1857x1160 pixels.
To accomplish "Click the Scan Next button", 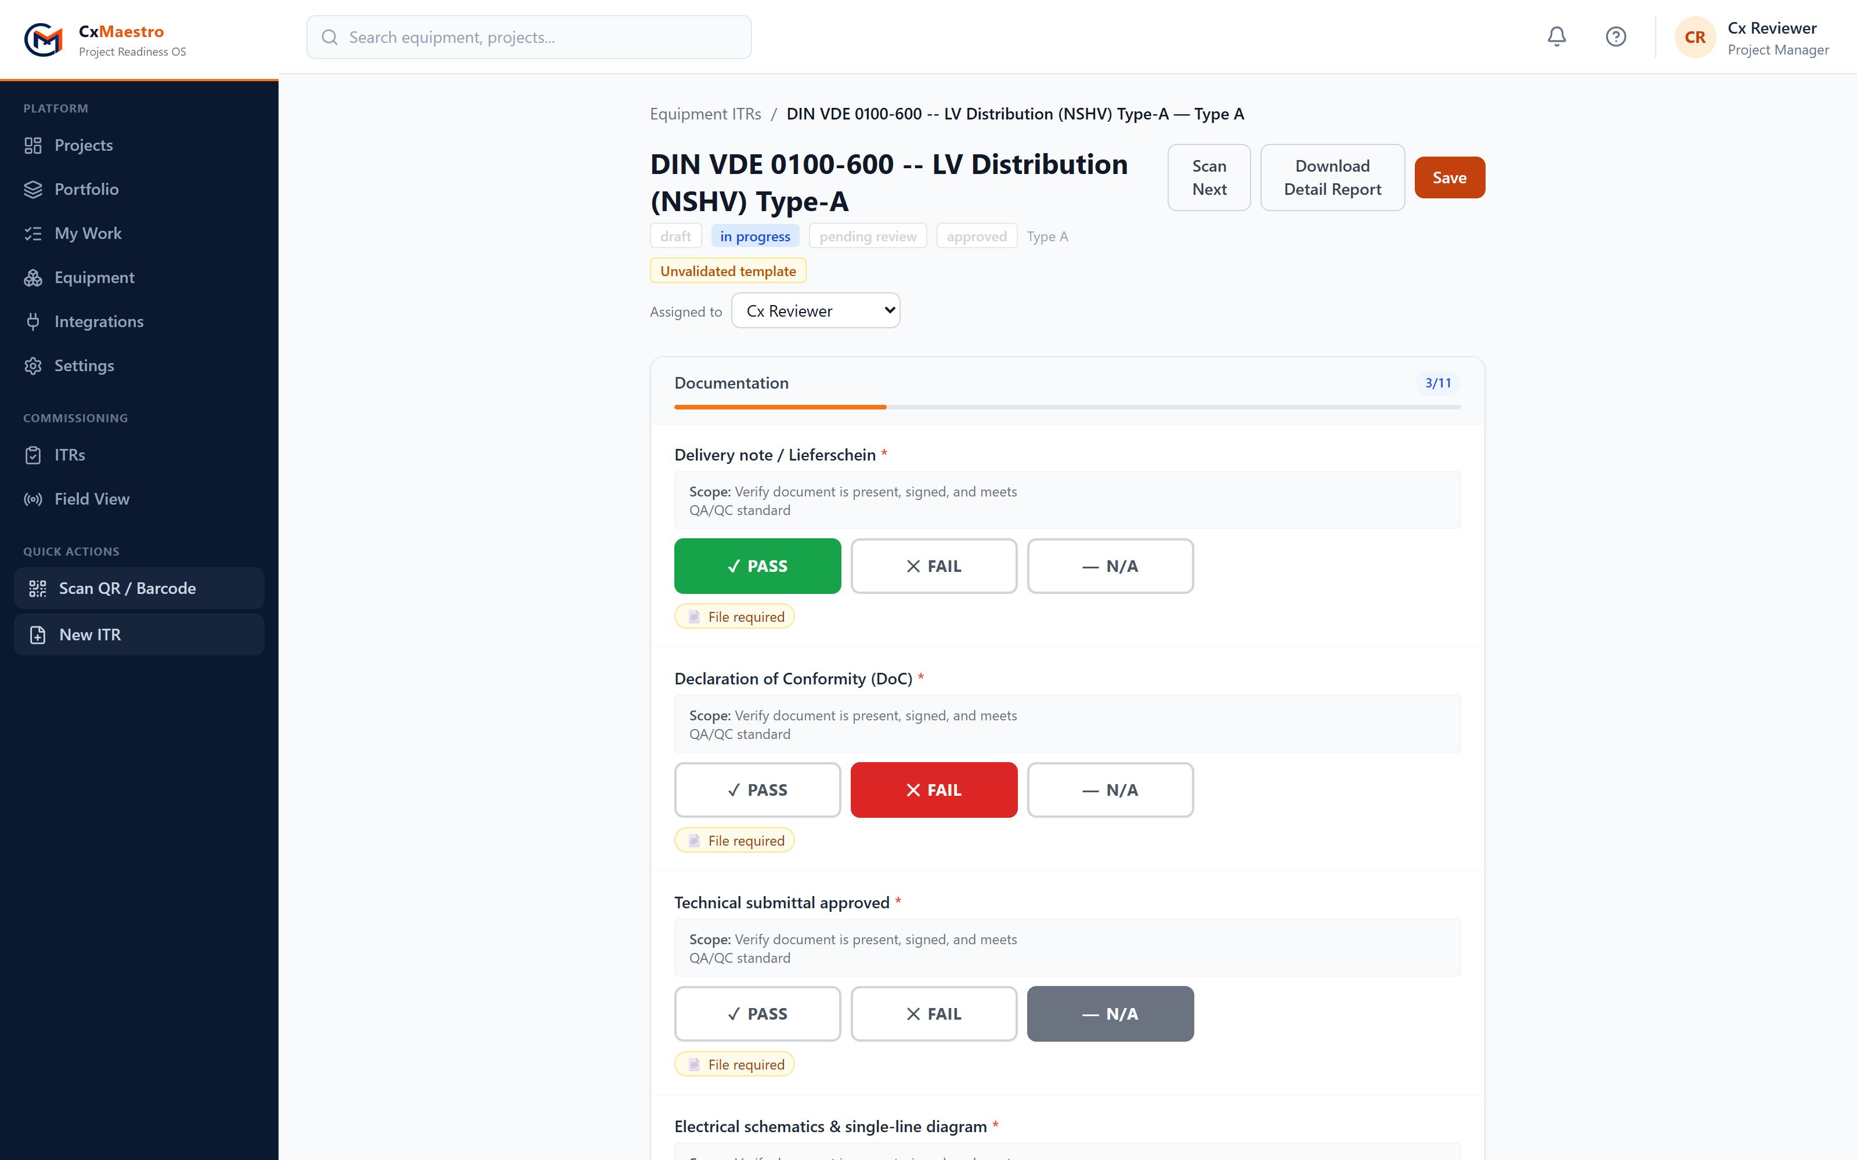I will [1209, 178].
